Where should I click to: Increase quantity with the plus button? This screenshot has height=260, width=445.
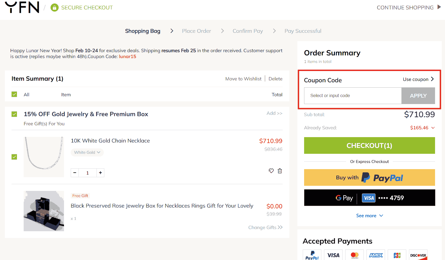coord(100,173)
